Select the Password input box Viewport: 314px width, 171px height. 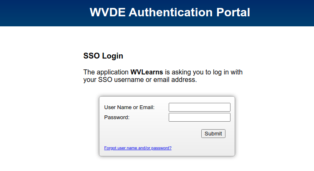click(200, 117)
